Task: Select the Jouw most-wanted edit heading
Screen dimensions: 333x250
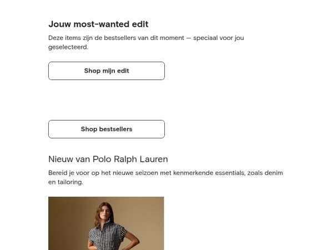Action: point(98,24)
